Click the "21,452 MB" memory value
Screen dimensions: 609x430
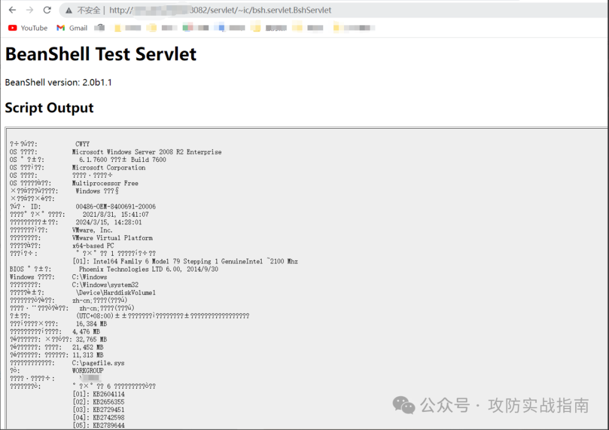(x=88, y=347)
